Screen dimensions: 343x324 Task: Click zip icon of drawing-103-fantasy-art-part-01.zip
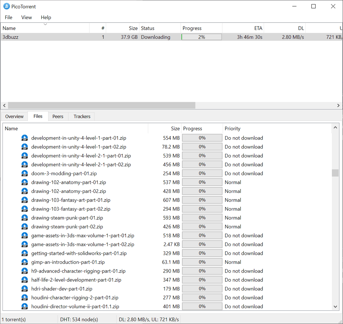click(25, 200)
